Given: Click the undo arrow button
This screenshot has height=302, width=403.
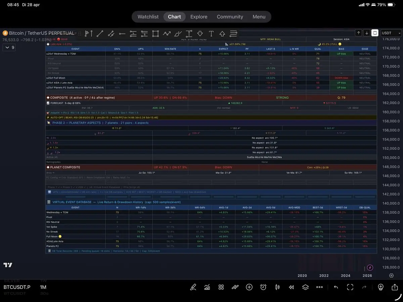Looking at the screenshot, I should tap(336, 287).
